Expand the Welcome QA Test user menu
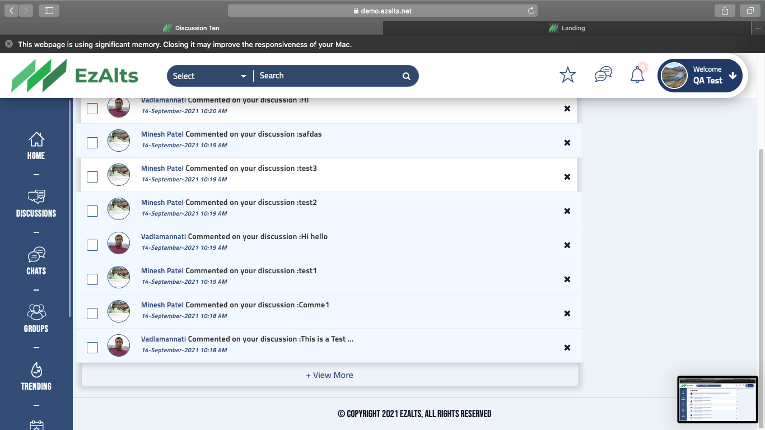 701,75
